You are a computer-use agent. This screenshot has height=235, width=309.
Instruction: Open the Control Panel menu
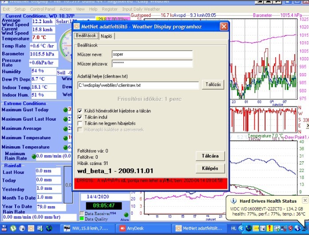[43, 9]
